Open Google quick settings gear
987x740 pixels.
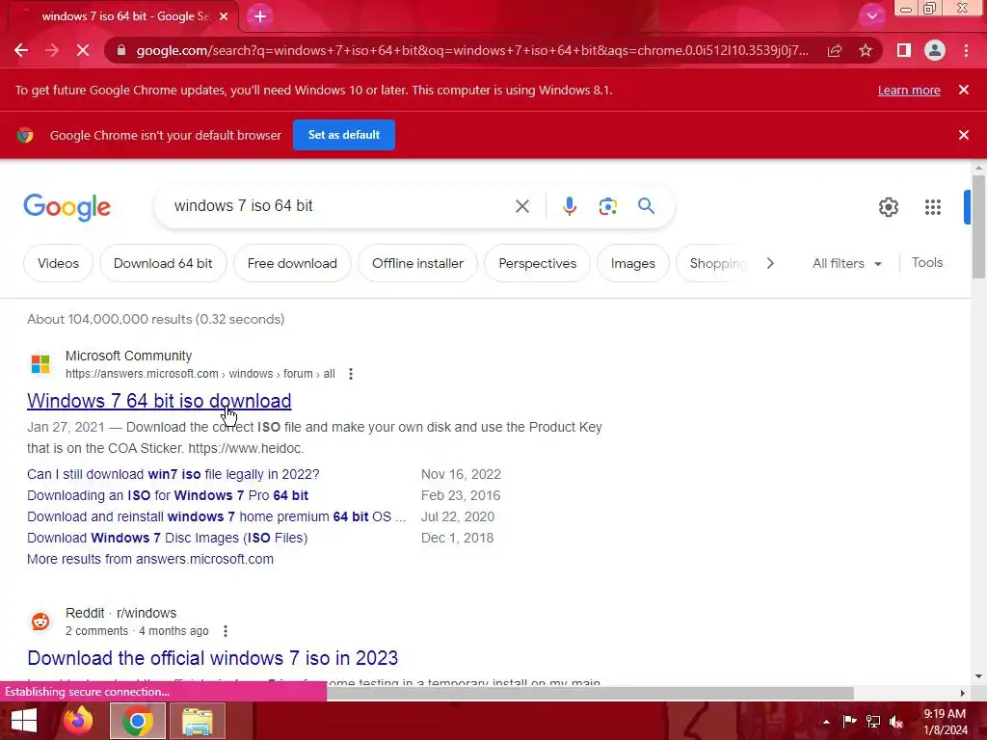coord(888,207)
